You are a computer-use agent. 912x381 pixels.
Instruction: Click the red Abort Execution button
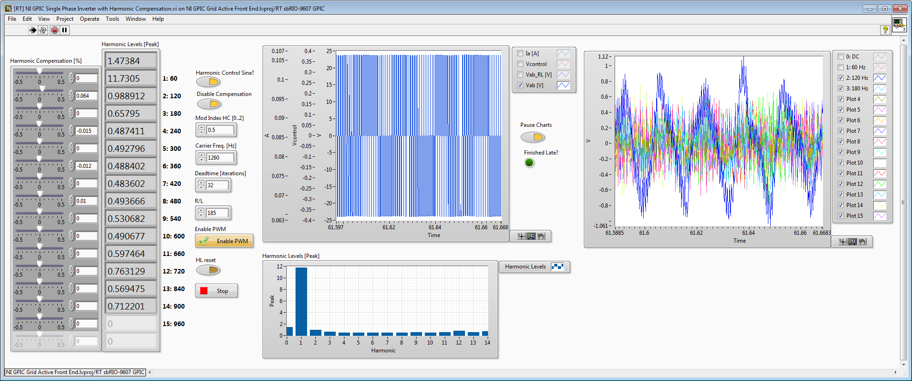click(x=54, y=30)
